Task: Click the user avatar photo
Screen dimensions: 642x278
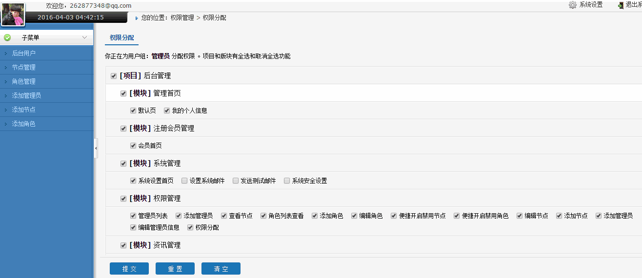Action: coord(13,14)
